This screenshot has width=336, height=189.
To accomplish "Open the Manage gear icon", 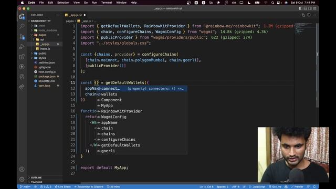I will coord(22,179).
